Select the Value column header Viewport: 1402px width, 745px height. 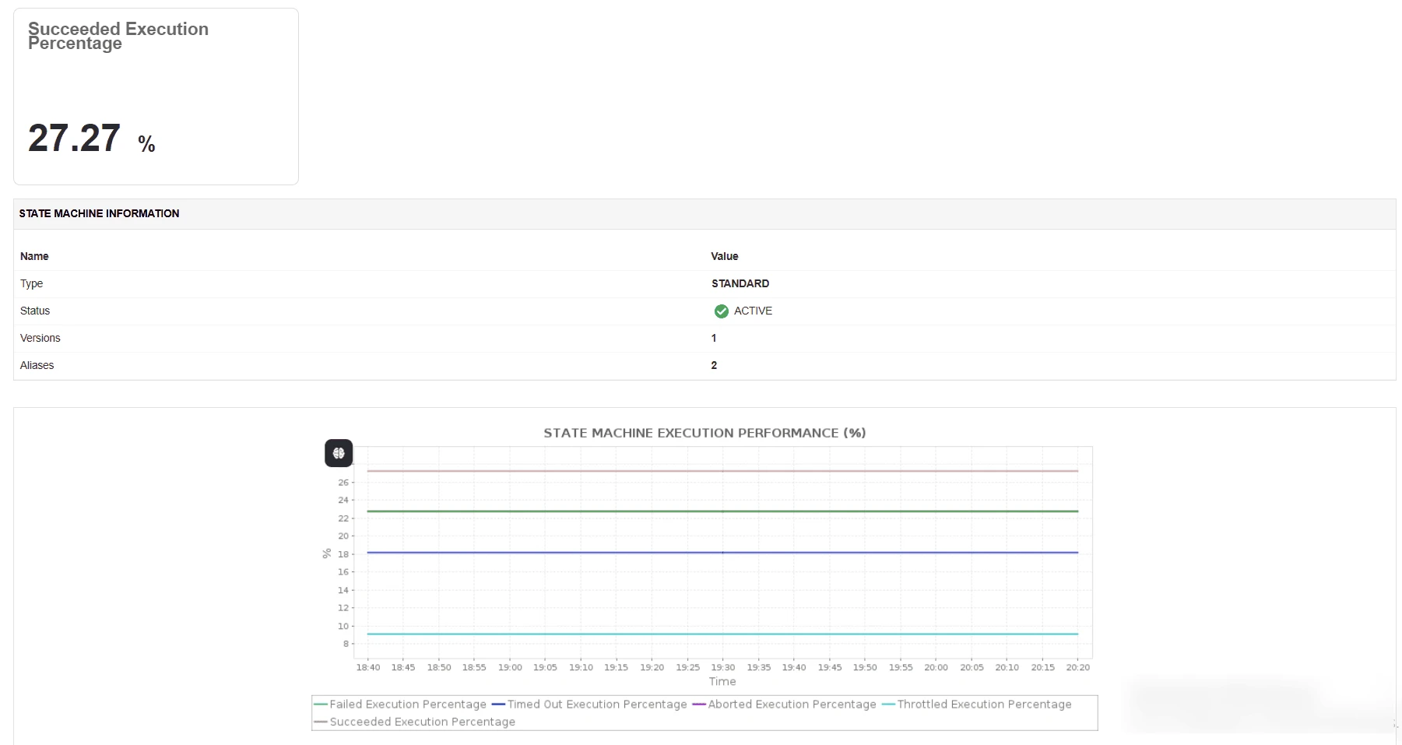coord(724,256)
